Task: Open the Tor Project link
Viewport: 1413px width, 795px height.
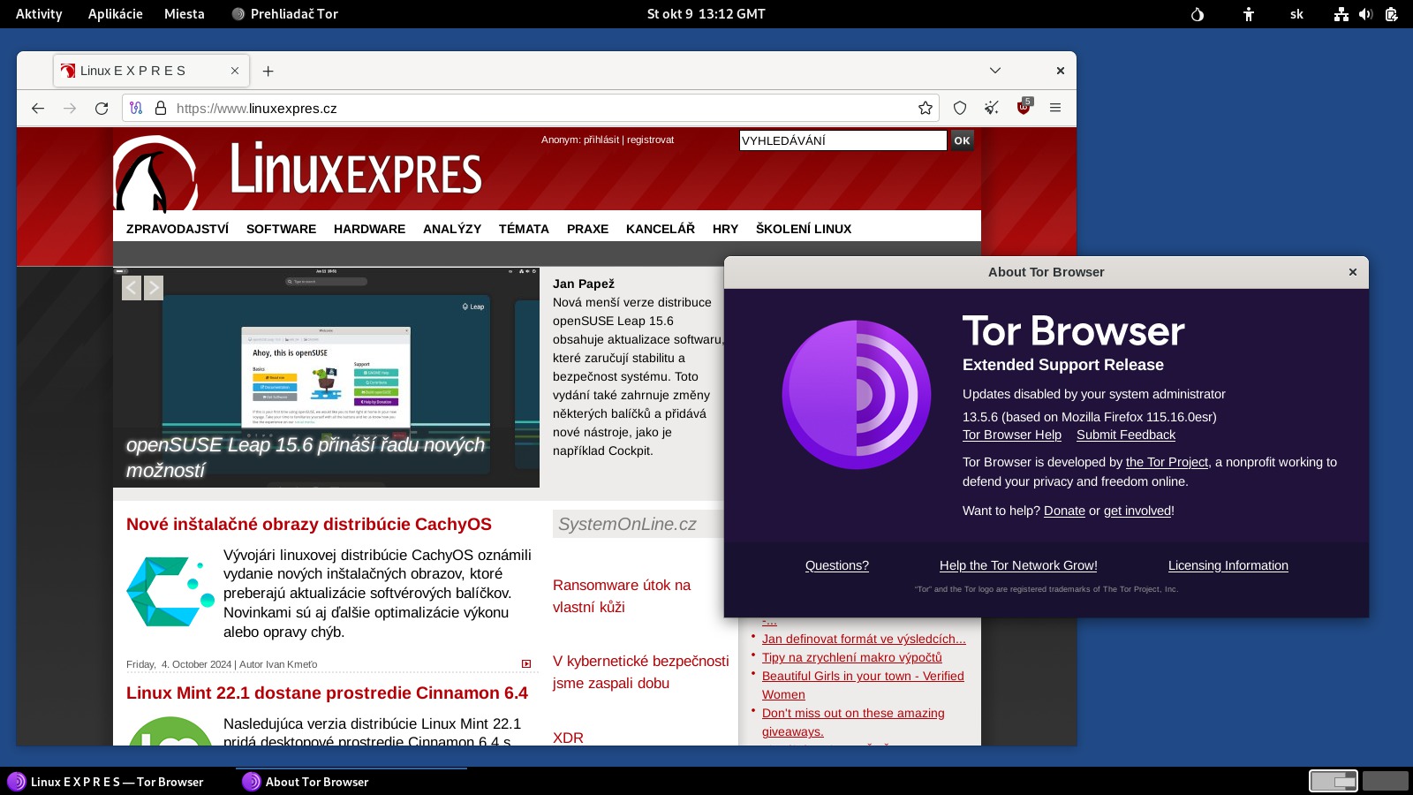Action: [x=1167, y=462]
